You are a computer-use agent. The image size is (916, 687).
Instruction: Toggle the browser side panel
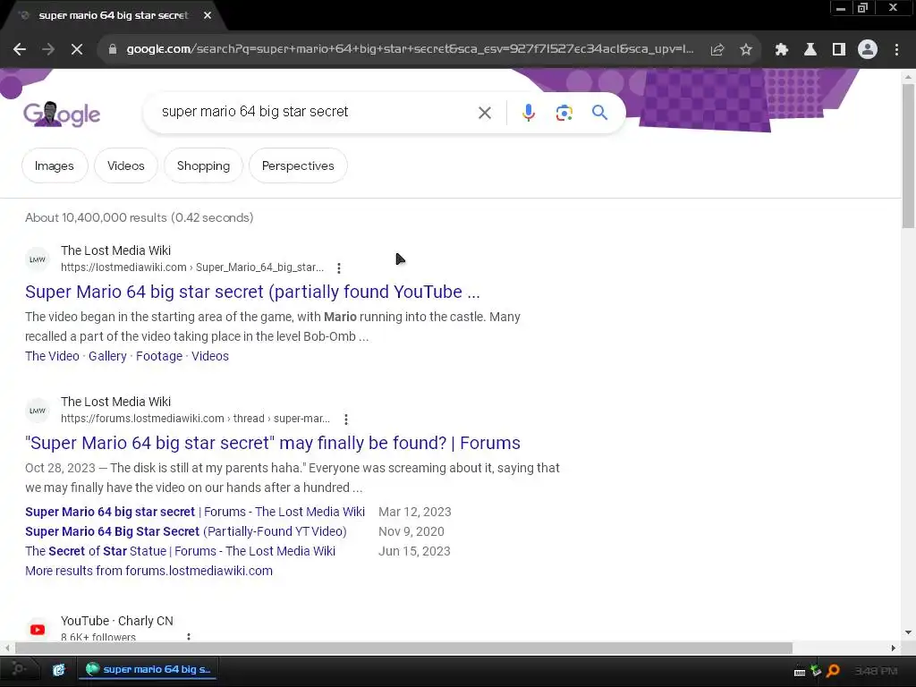(x=839, y=50)
